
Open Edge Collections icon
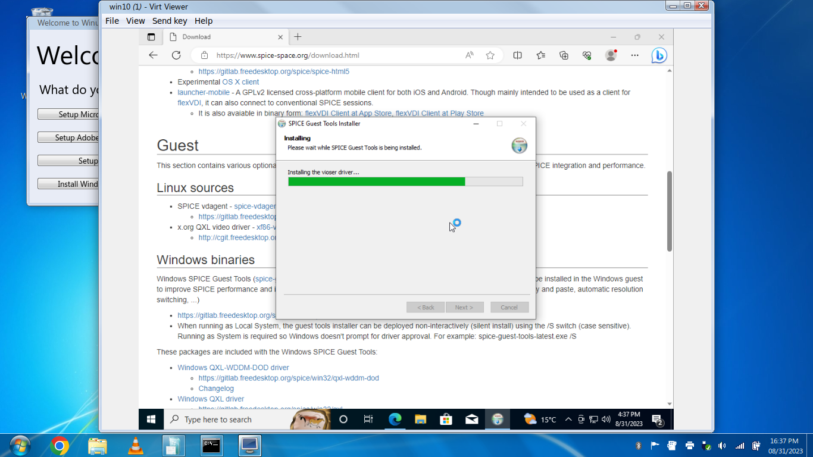tap(564, 55)
